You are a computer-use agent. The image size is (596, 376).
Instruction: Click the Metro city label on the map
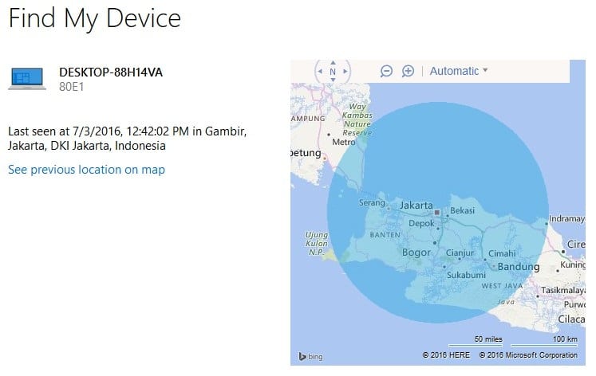point(344,143)
